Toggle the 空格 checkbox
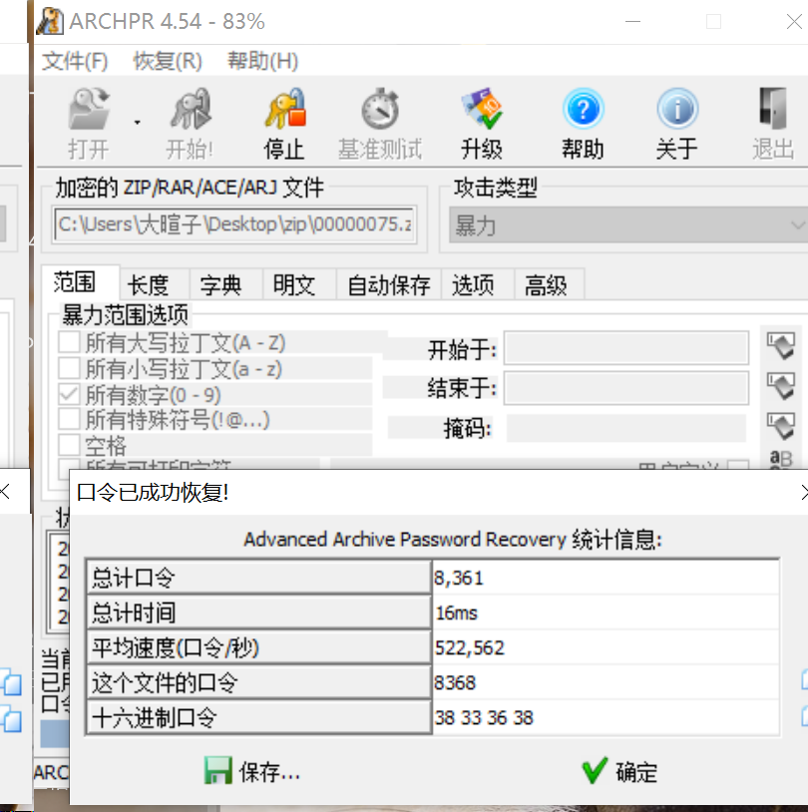This screenshot has height=812, width=808. 69,444
